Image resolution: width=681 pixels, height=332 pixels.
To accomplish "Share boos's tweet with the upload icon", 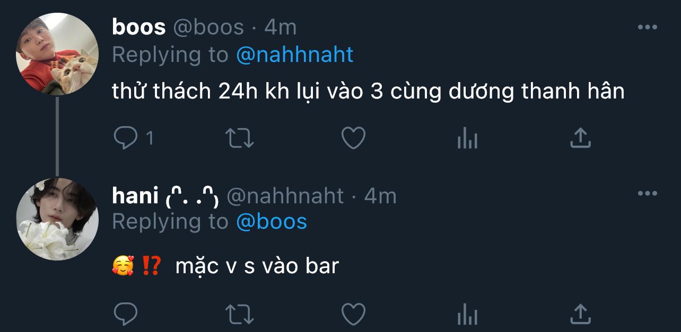I will pyautogui.click(x=580, y=138).
